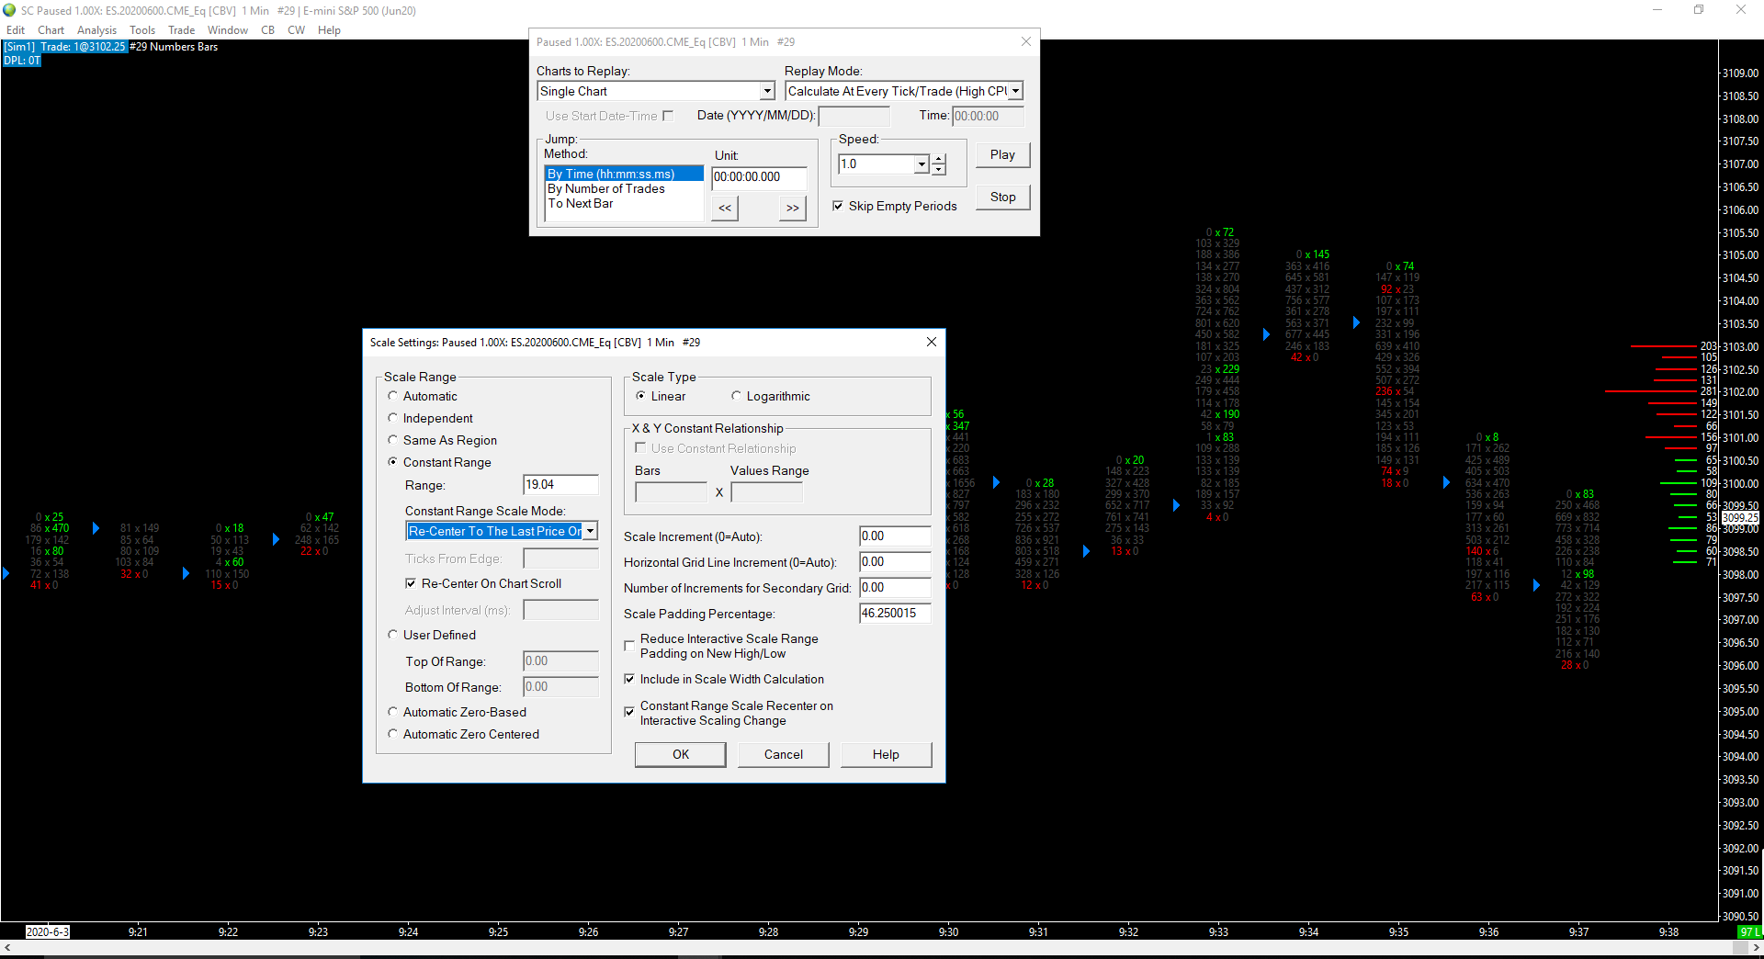Select 'To Next Bar' jump method
Image resolution: width=1764 pixels, height=959 pixels.
[x=624, y=203]
